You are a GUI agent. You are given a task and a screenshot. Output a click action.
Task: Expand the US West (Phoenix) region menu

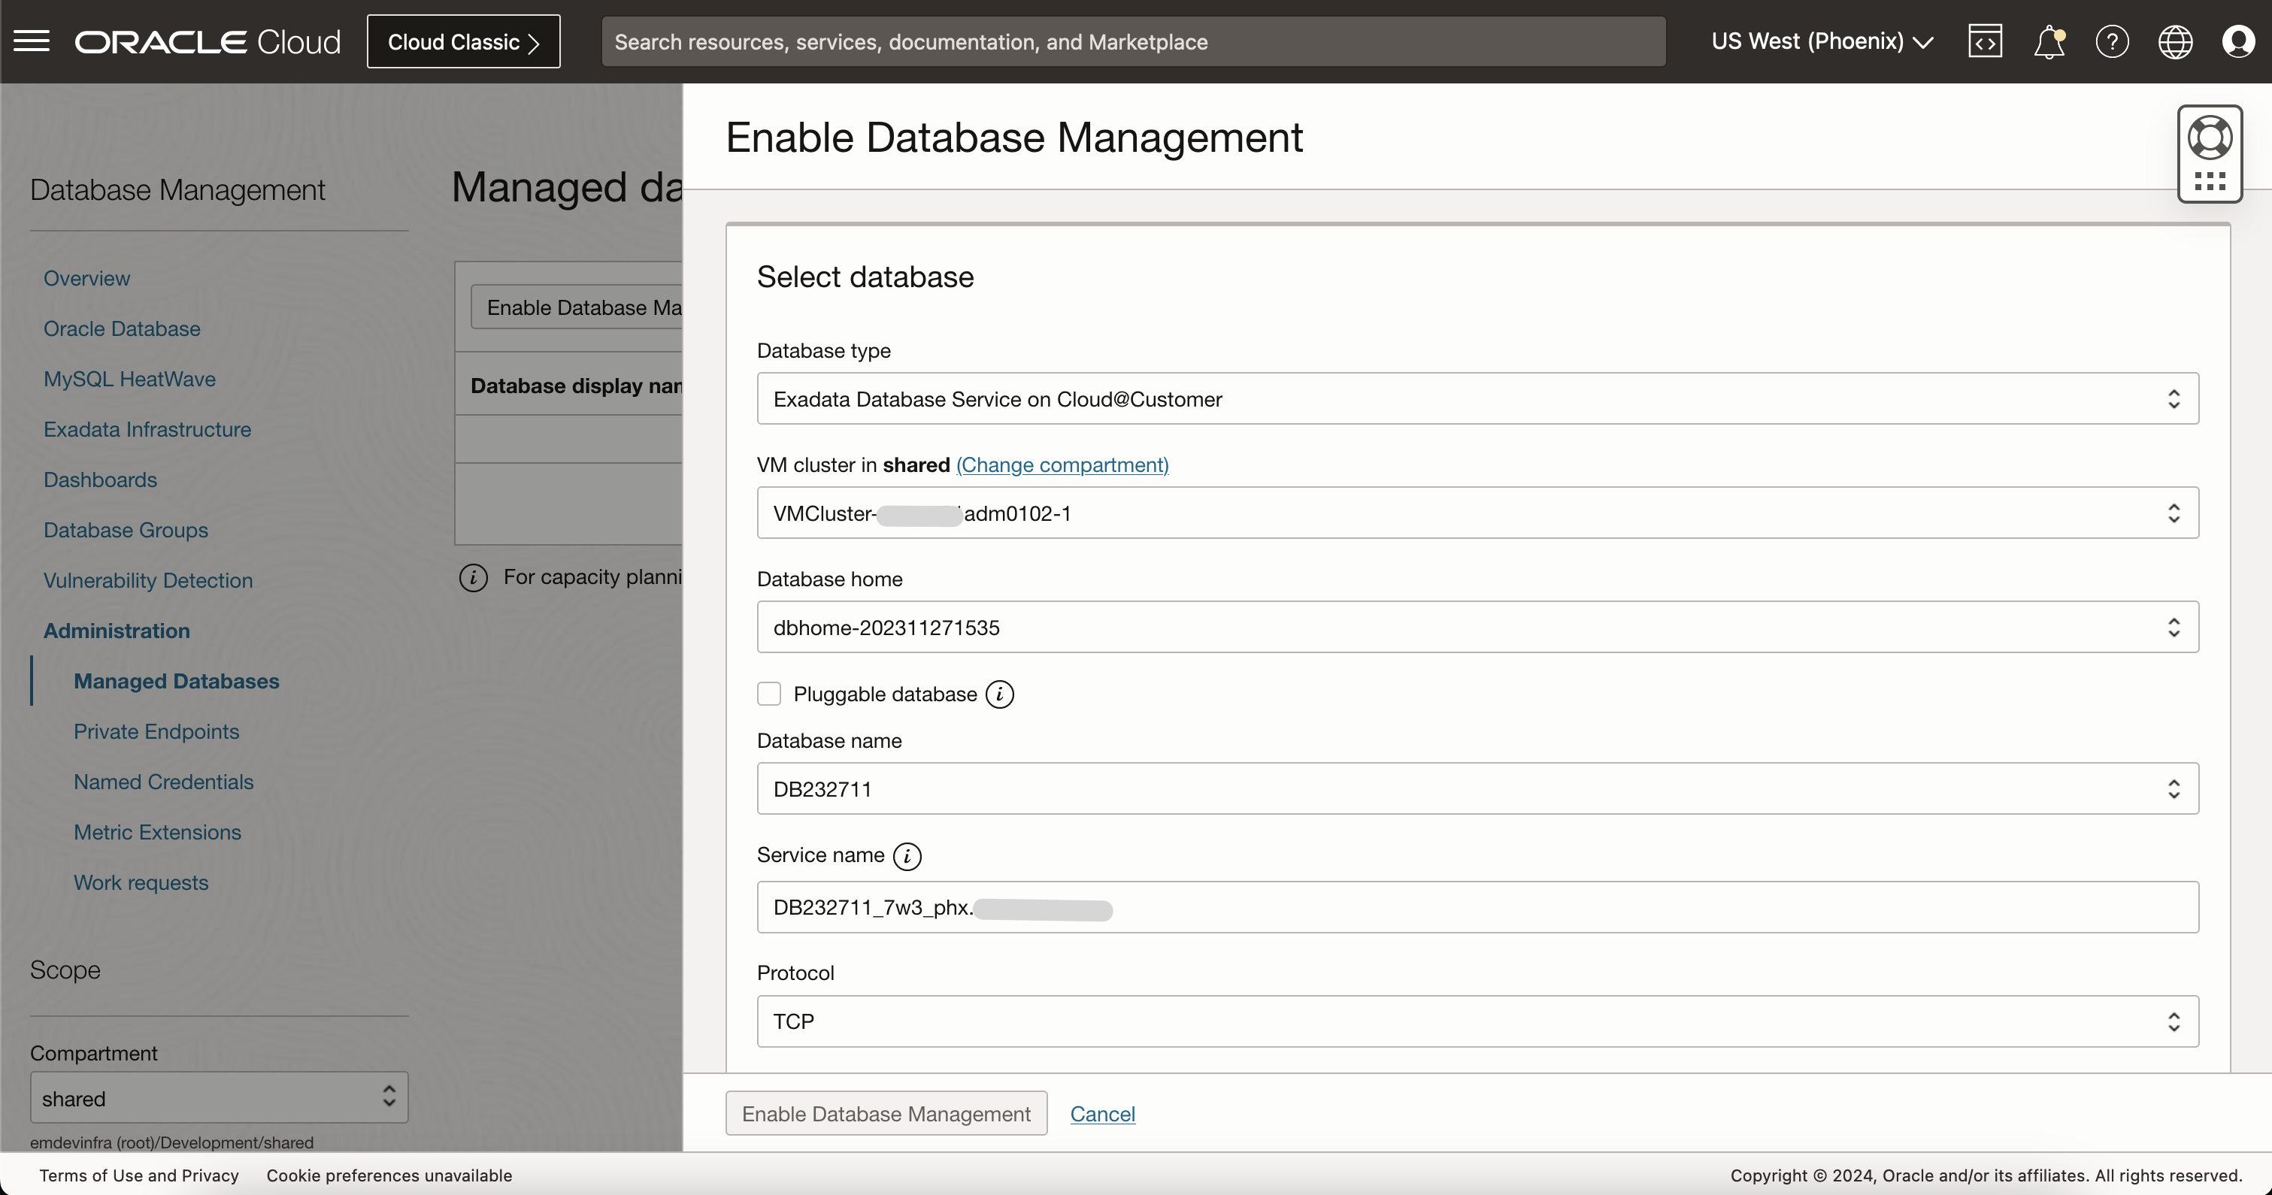point(1822,41)
